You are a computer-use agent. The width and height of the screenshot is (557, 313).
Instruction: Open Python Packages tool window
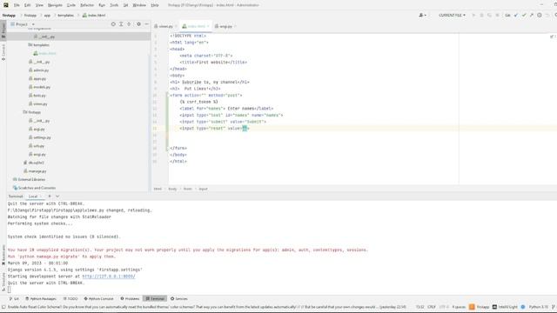click(x=41, y=299)
